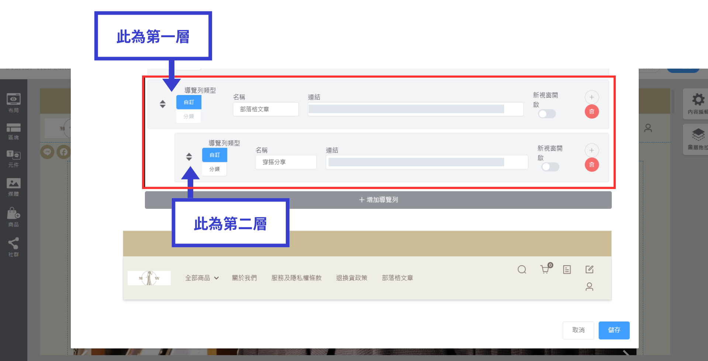Click the name field containing 部落格文章
Screen dimensions: 708x361
pos(265,109)
